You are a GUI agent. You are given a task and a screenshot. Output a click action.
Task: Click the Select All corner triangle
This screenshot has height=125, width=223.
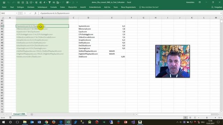(2, 18)
